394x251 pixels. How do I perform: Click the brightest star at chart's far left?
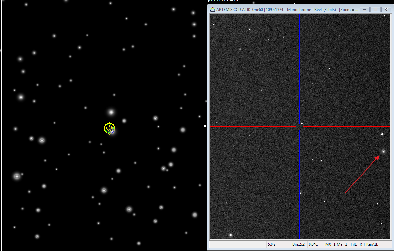pyautogui.click(x=17, y=176)
